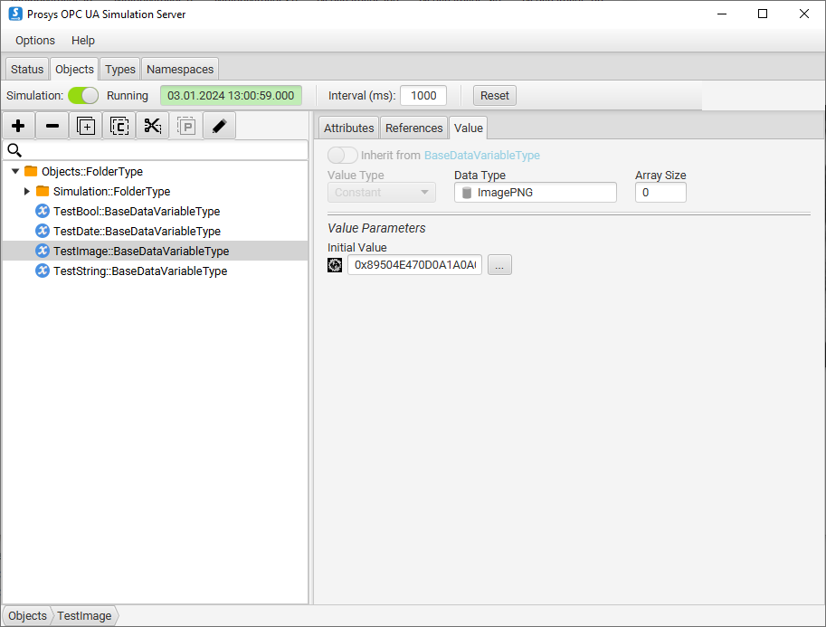Click the initial value image thumbnail
The image size is (826, 627).
tap(335, 265)
